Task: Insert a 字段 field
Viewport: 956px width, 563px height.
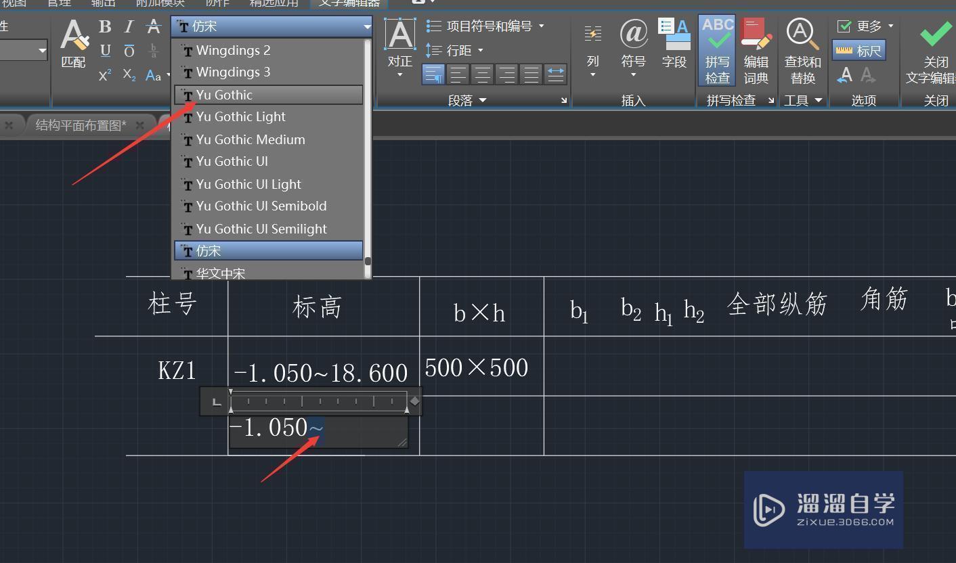Action: tap(674, 44)
